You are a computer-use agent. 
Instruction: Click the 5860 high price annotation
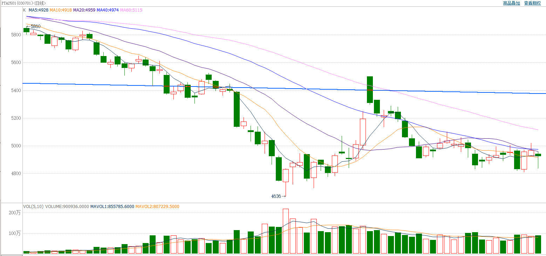point(35,26)
